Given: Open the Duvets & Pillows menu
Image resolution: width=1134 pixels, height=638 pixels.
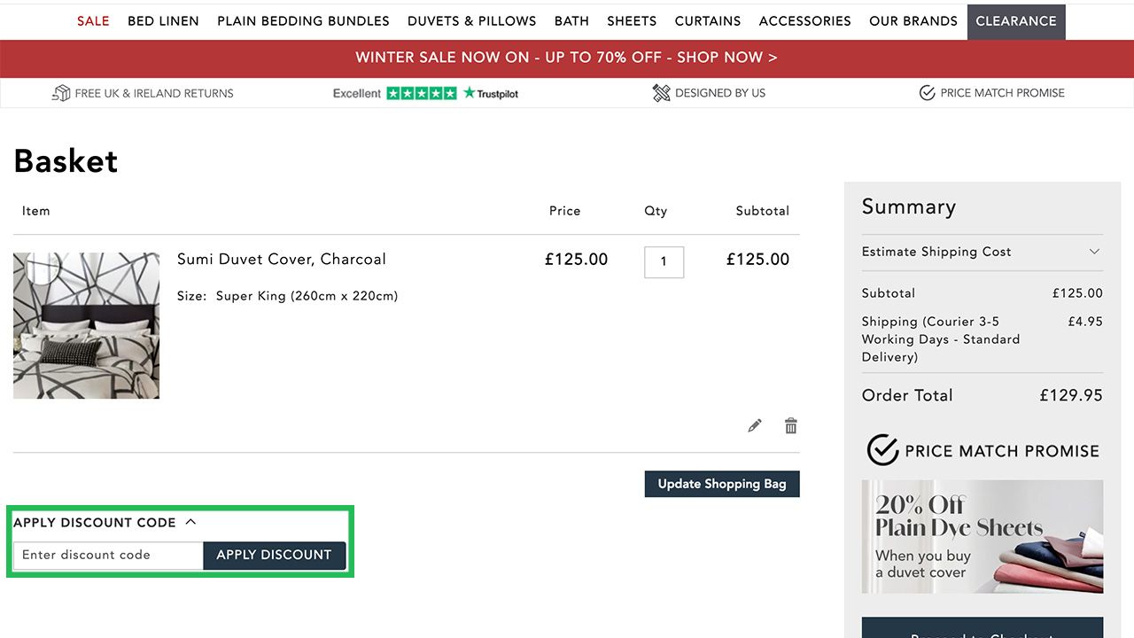Looking at the screenshot, I should (471, 21).
